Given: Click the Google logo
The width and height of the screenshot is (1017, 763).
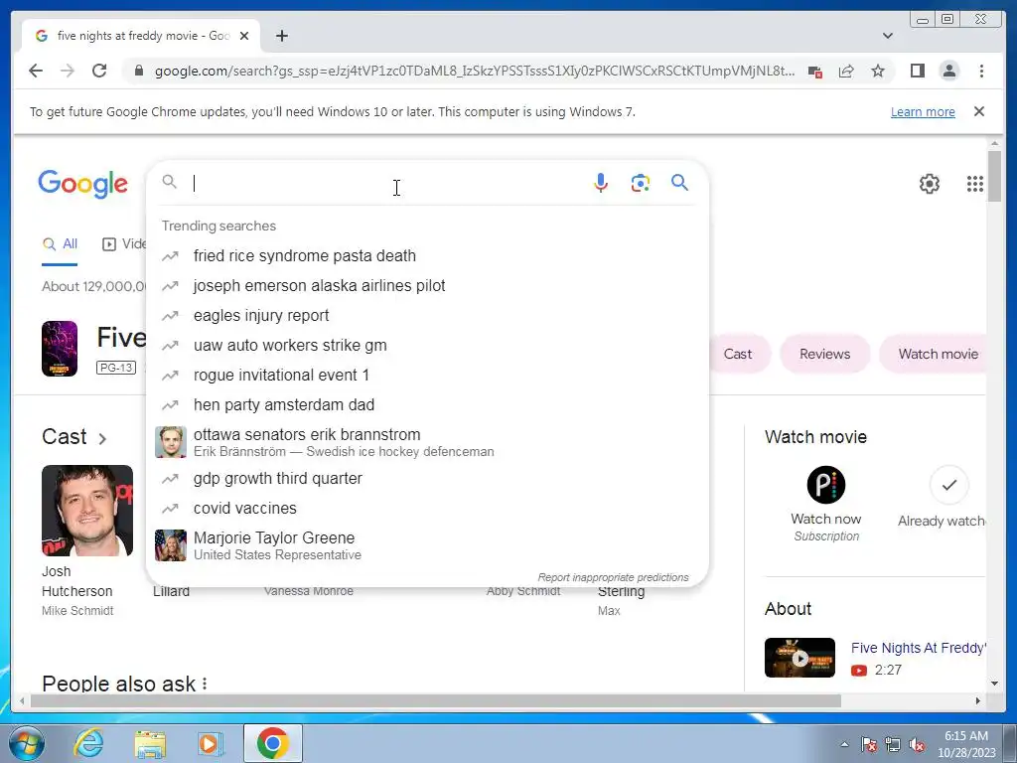Looking at the screenshot, I should point(83,184).
